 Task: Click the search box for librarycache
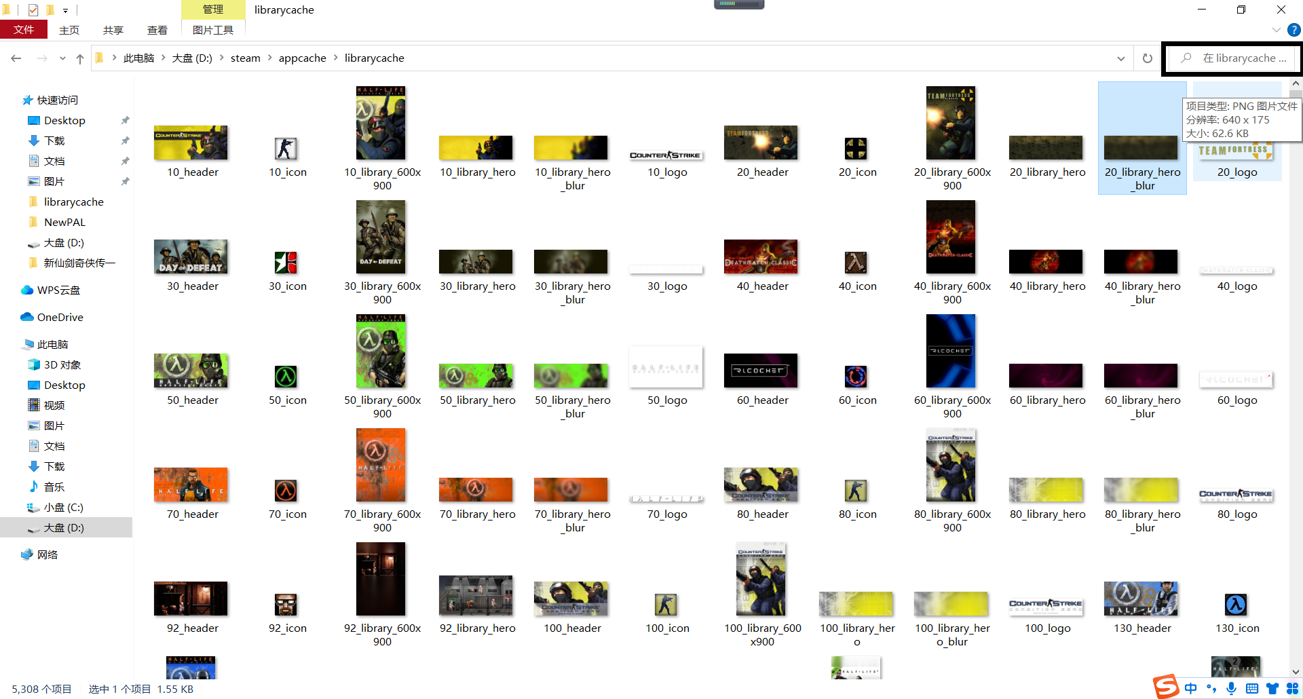point(1232,58)
